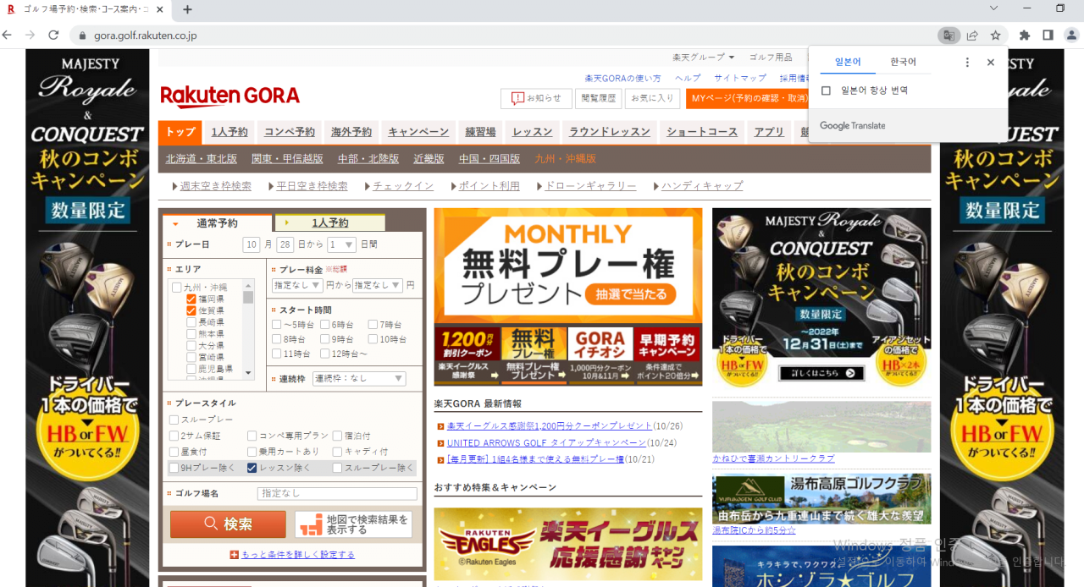Uncheck the 佐賀県 checkbox
This screenshot has height=587, width=1084.
coord(191,310)
